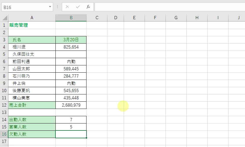Select cell with title 販売管理
The image size is (245, 147).
tap(32, 25)
